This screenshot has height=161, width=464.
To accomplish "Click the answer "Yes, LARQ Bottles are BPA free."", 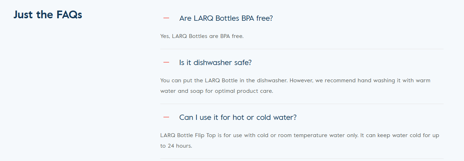I will click(202, 36).
